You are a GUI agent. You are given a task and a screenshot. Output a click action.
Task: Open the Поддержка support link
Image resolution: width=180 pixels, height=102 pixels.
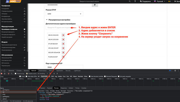(145, 1)
